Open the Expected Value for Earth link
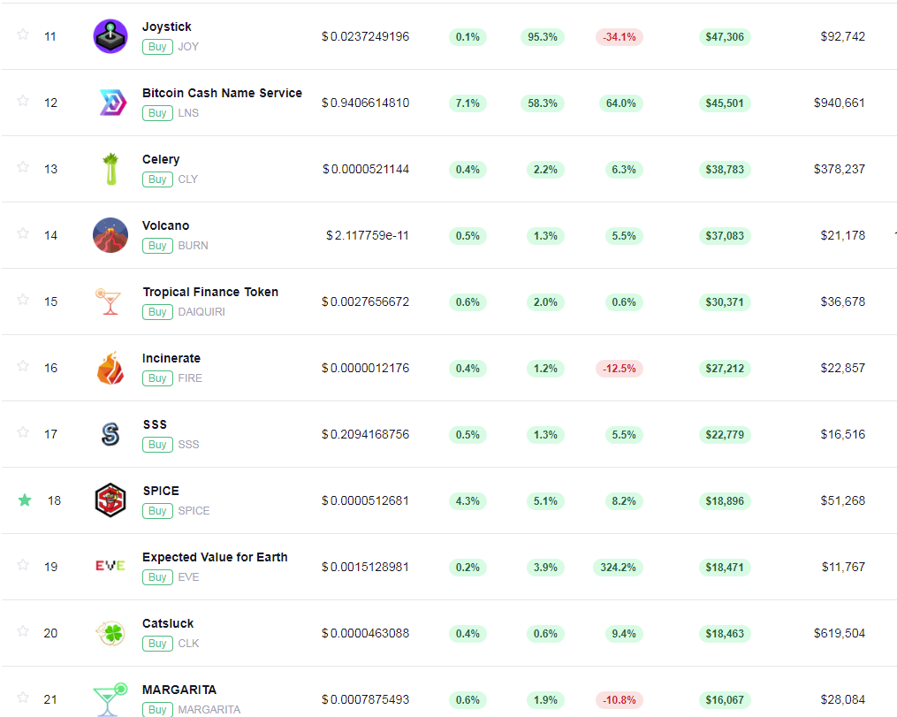Viewport: 897px width, 717px height. point(215,557)
